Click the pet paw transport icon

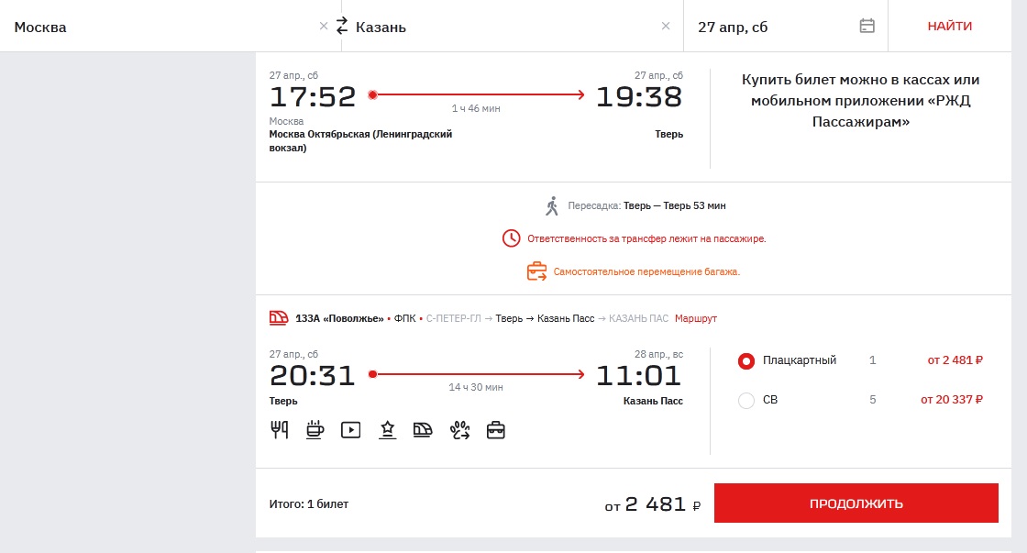click(x=459, y=429)
